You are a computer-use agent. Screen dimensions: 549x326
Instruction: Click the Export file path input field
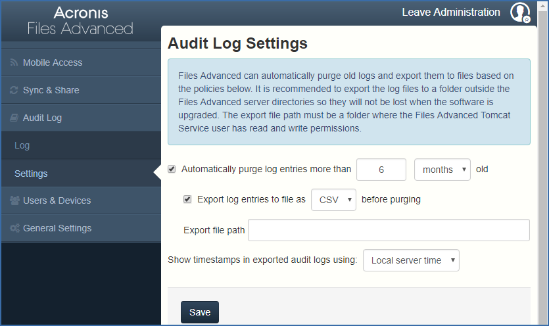389,230
